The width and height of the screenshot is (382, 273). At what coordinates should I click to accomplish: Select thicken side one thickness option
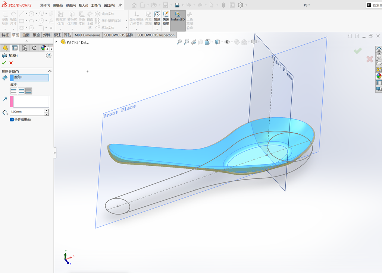[14, 91]
